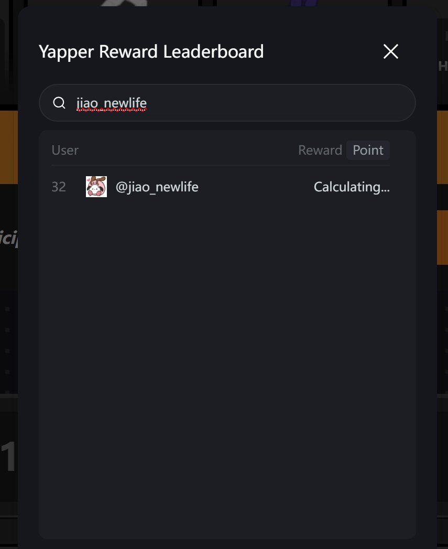Click the Yapper Reward Leaderboard title
Viewport: 448px width, 549px height.
coord(151,52)
